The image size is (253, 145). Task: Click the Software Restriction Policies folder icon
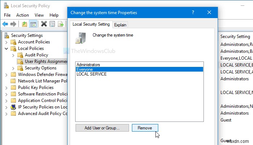[x=13, y=94]
